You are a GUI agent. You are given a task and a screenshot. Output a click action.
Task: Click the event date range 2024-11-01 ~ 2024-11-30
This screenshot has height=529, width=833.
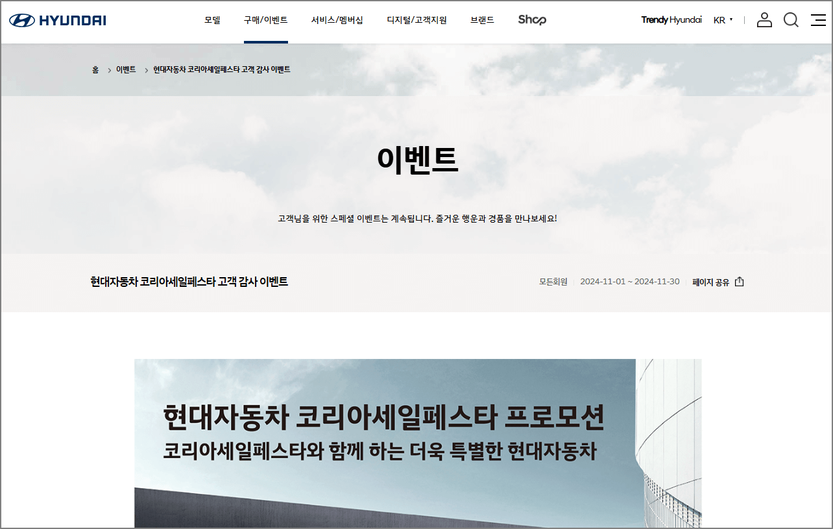click(x=630, y=282)
